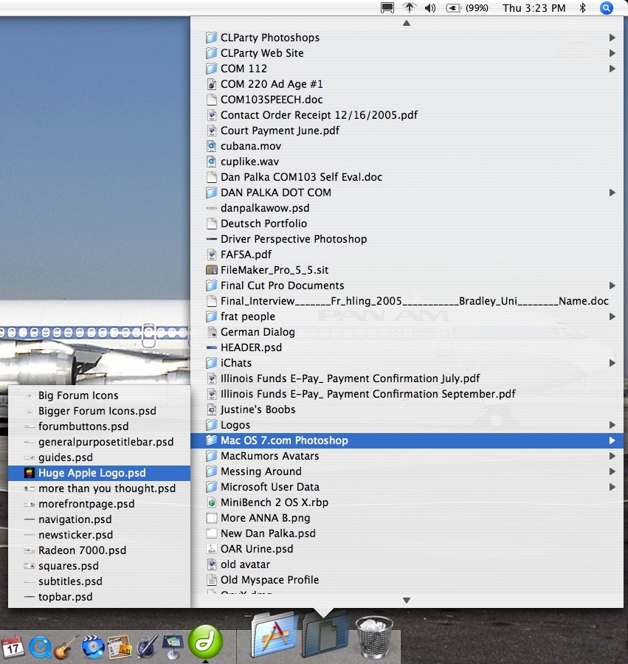
Task: Open Illinois Funds Payment Confirmation July.pdf
Action: [407, 378]
